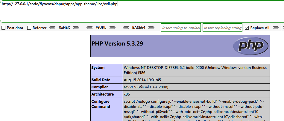This screenshot has height=121, width=284.
Task: Click the 'PHP Version 5.3.29' heading
Action: tap(117, 44)
